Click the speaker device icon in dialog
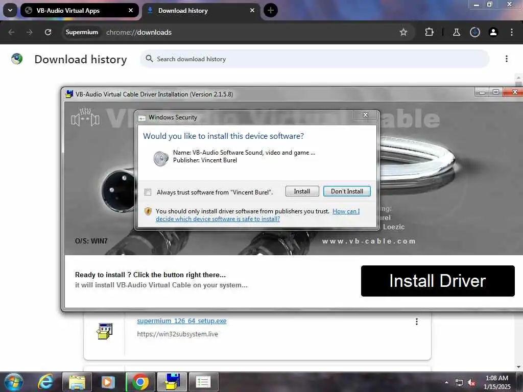The width and height of the screenshot is (523, 392). (161, 158)
